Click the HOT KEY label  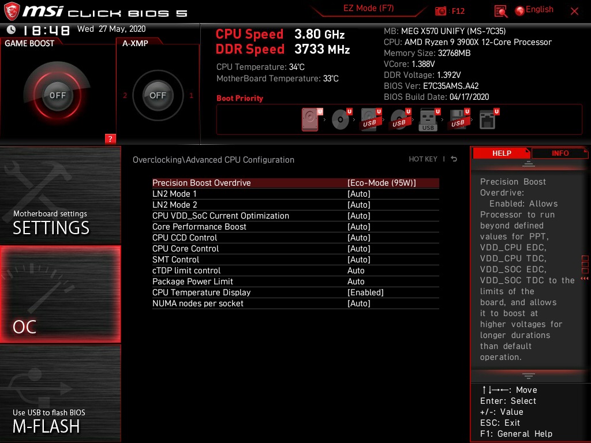[x=423, y=159]
